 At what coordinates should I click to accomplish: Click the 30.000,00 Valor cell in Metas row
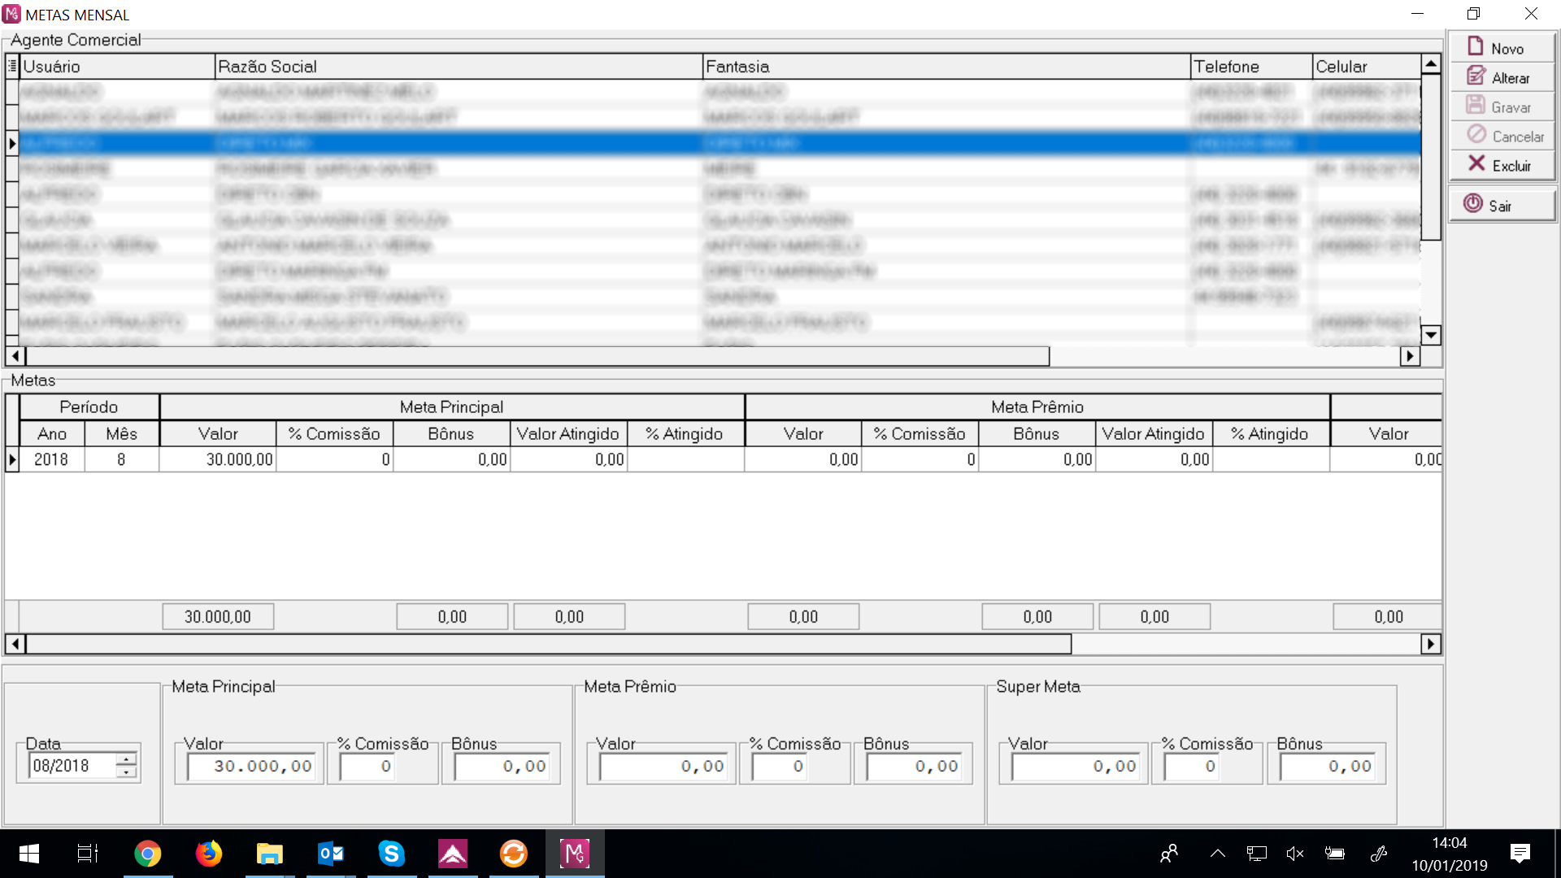point(218,459)
